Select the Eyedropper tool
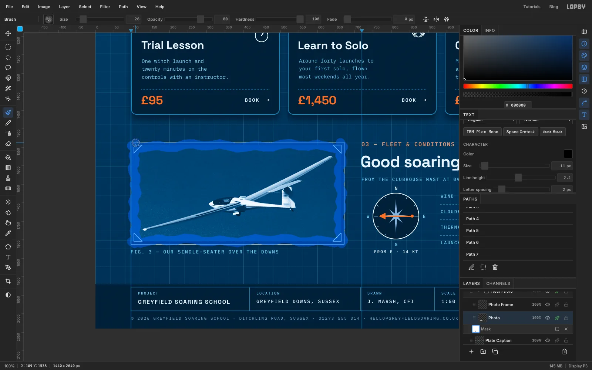Image resolution: width=592 pixels, height=370 pixels. (x=8, y=233)
